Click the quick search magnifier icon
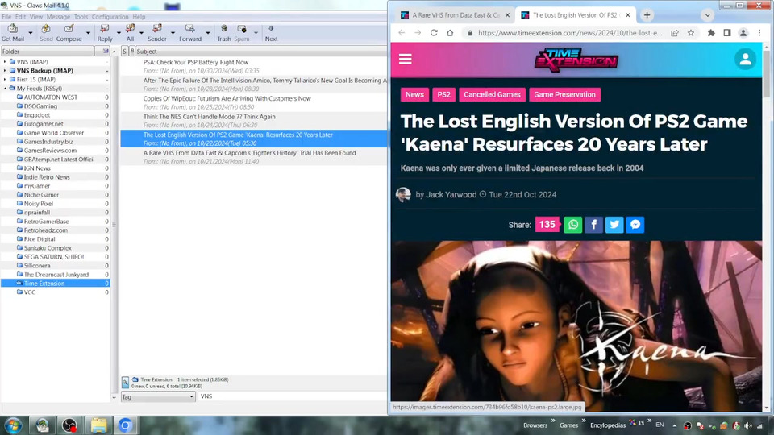 (126, 382)
